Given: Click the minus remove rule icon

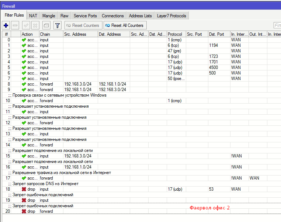Looking at the screenshot, I should pos(15,25).
